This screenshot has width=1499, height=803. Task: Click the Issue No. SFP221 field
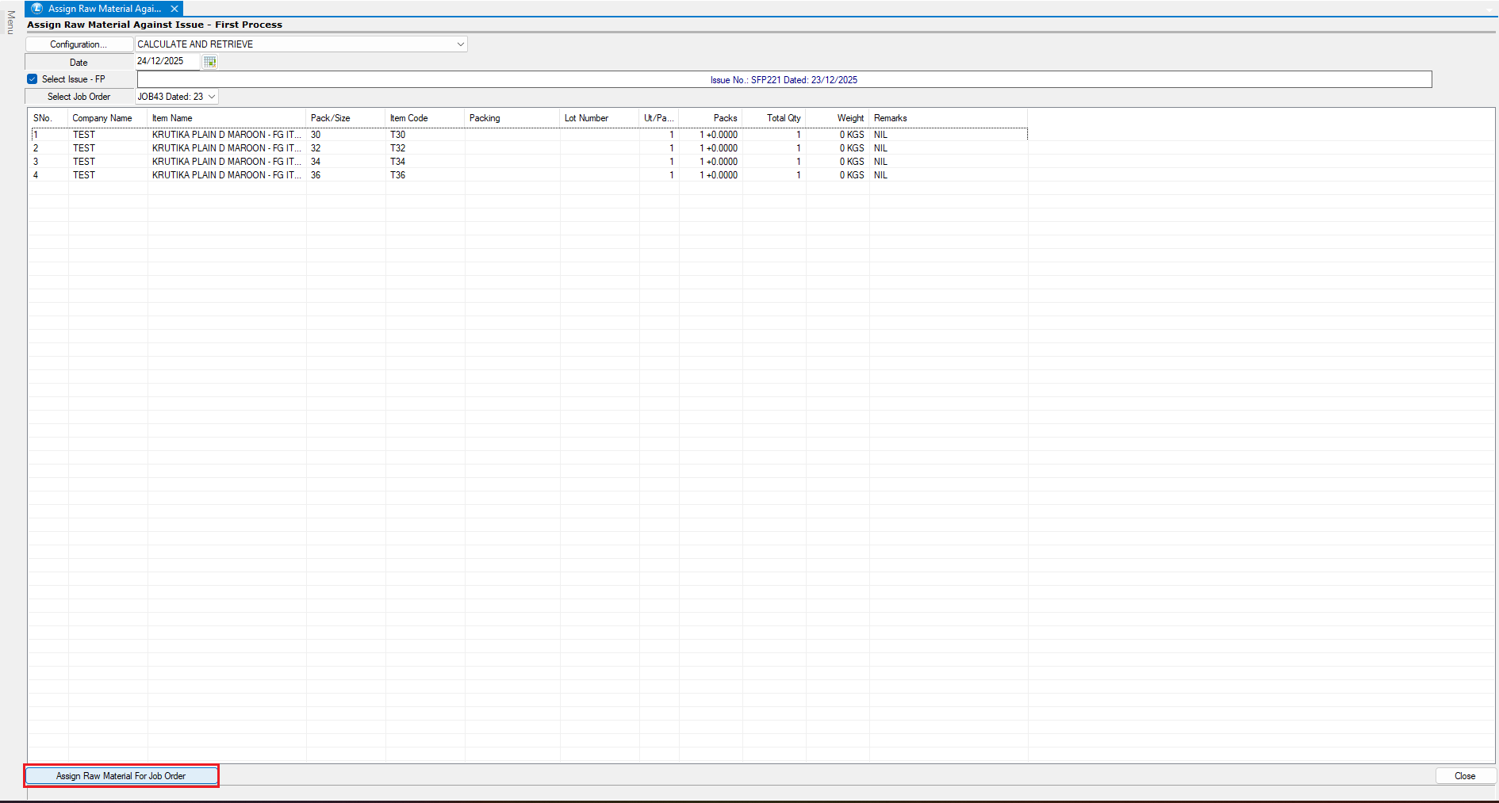(784, 80)
